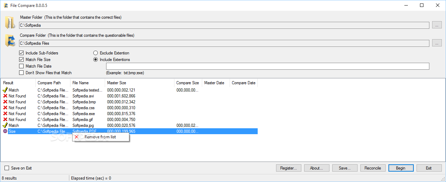This screenshot has width=446, height=182.
Task: Click master size 000,001,602,866
Action: click(x=121, y=96)
